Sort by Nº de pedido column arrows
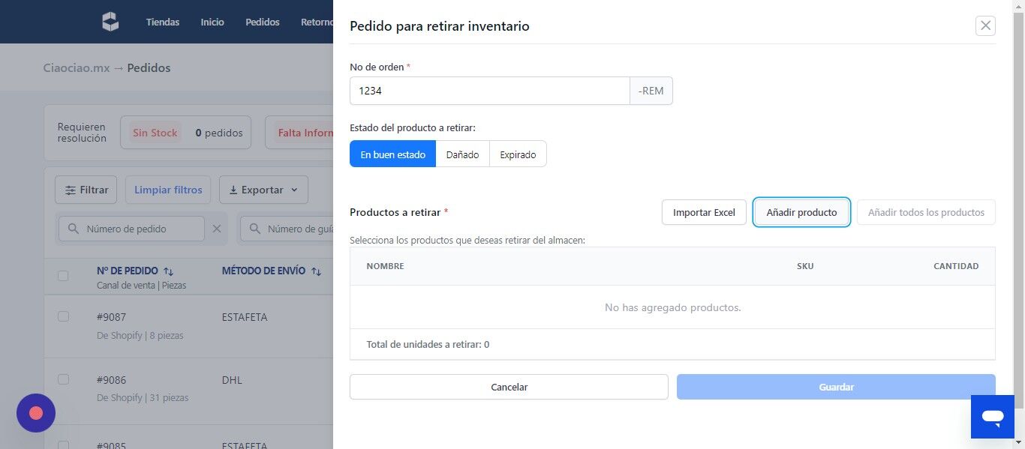This screenshot has width=1025, height=449. pyautogui.click(x=169, y=271)
